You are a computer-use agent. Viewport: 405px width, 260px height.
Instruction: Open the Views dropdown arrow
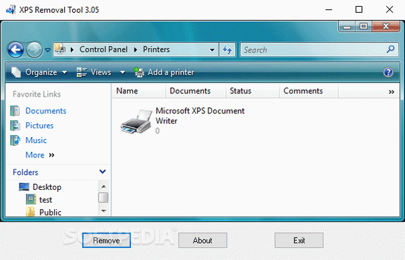(x=123, y=72)
